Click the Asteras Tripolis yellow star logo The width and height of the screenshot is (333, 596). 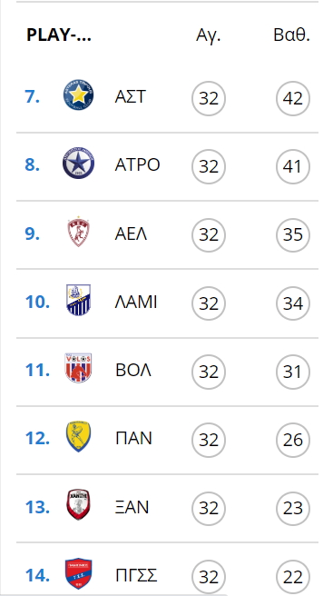tap(79, 95)
